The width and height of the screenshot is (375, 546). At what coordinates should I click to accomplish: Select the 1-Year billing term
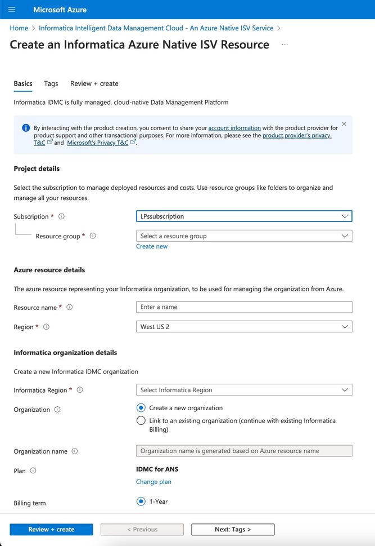point(141,501)
